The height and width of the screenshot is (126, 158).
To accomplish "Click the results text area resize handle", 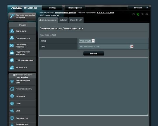I will (147, 115).
